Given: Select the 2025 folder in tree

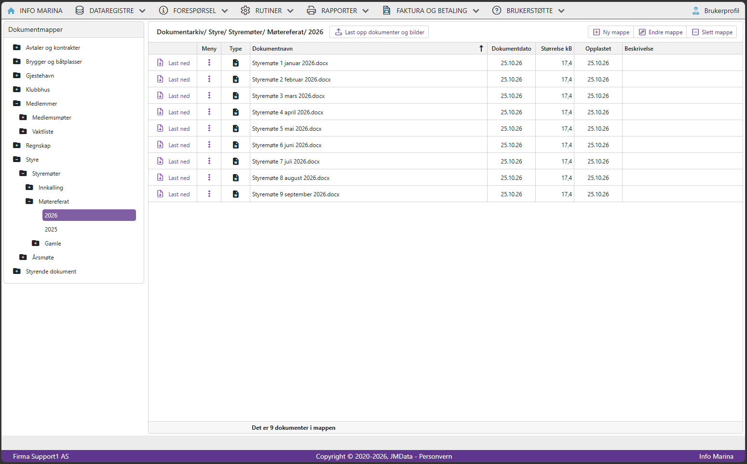Looking at the screenshot, I should (x=51, y=230).
